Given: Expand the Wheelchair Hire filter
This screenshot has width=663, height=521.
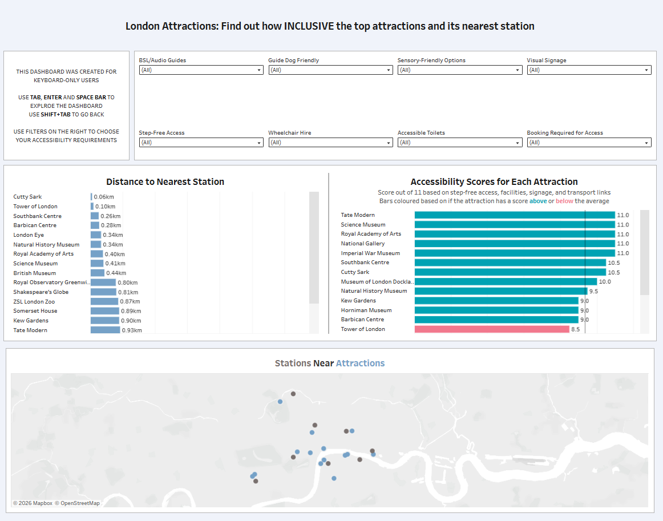Looking at the screenshot, I should [x=330, y=143].
